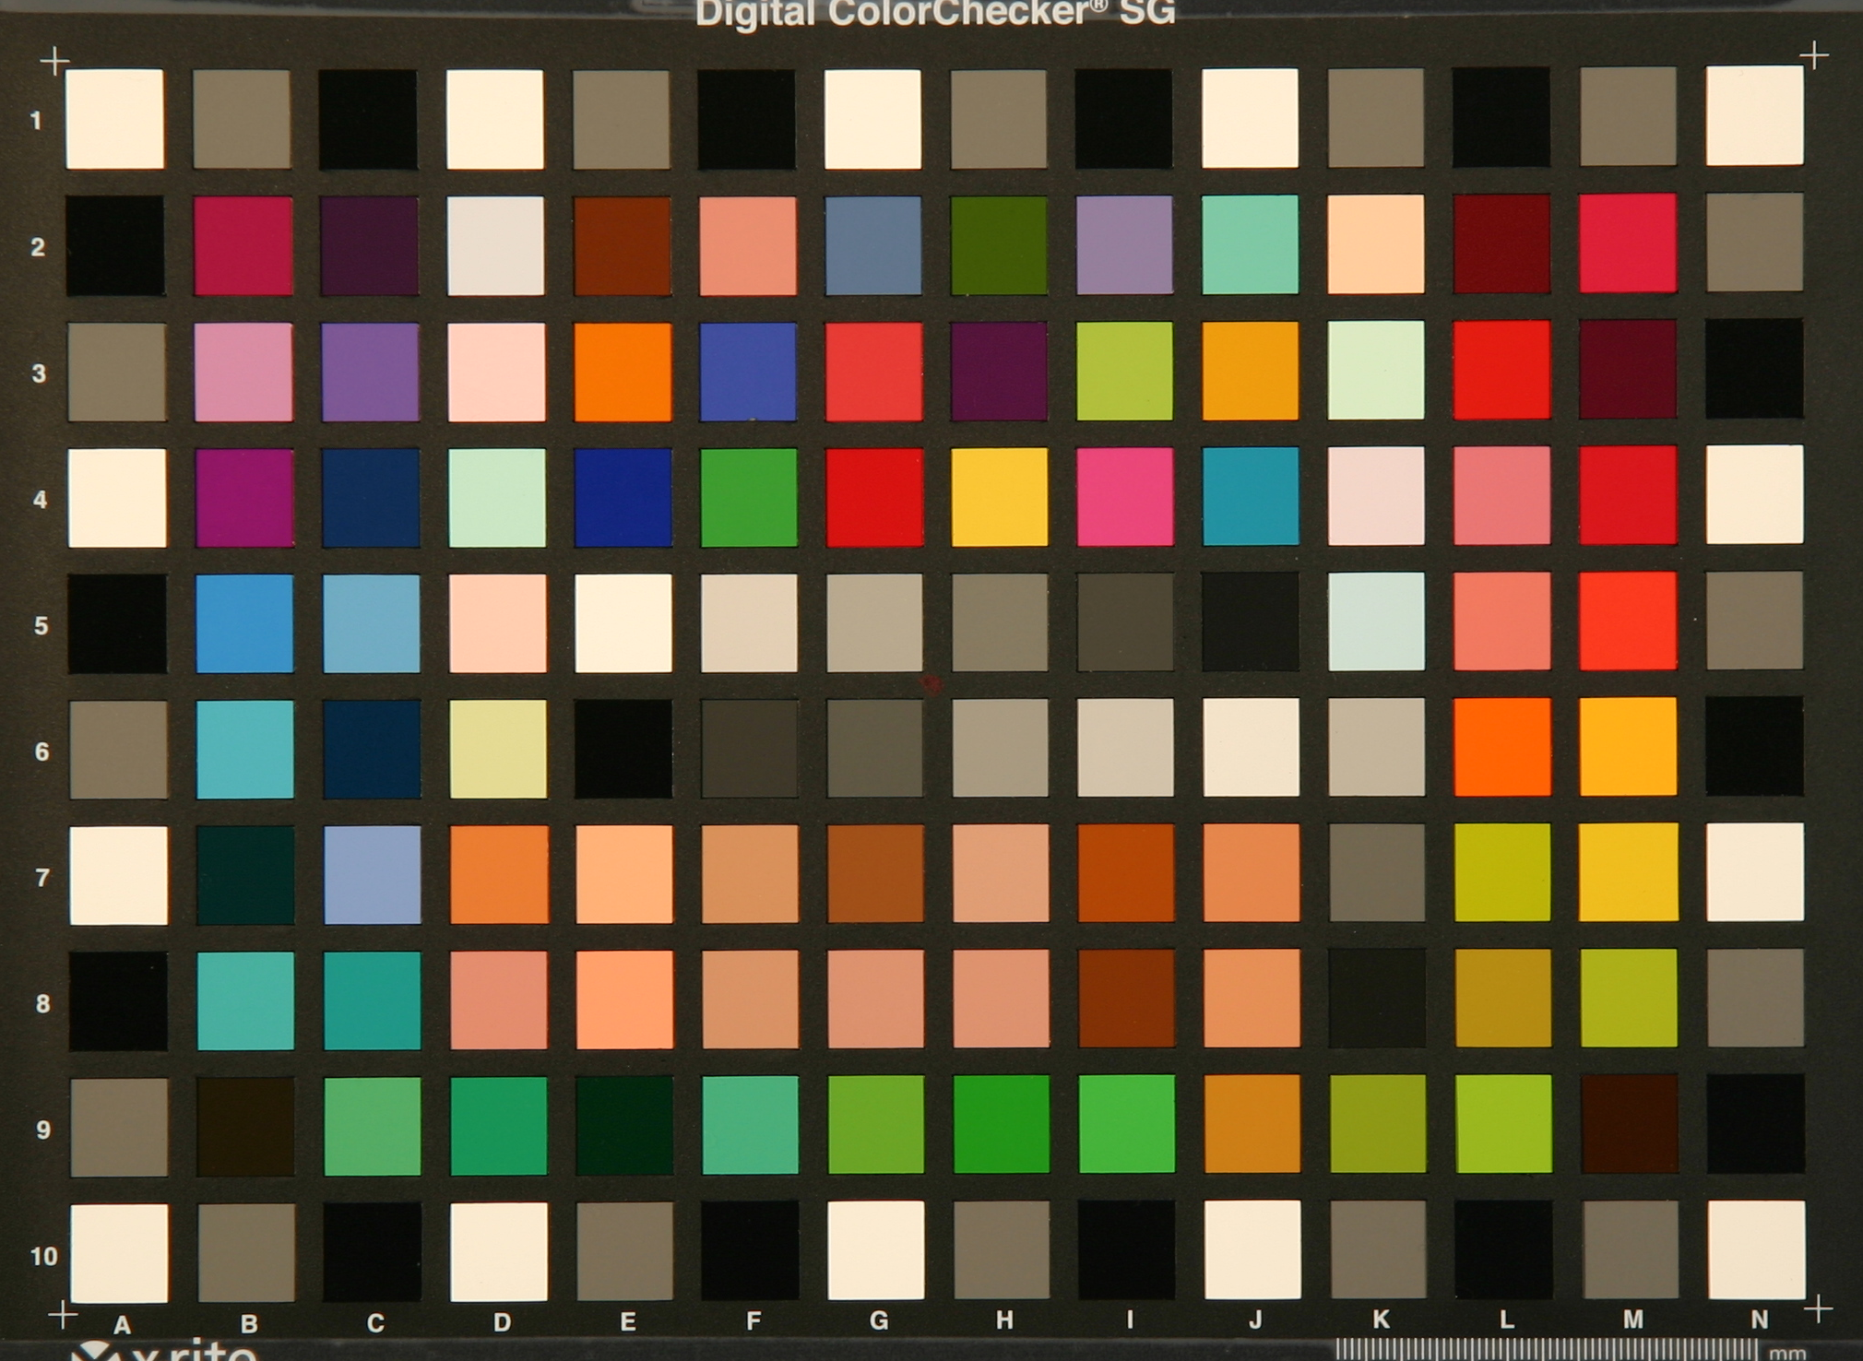This screenshot has width=1863, height=1361.
Task: Select the hot pink patch at I4
Action: coord(1125,497)
